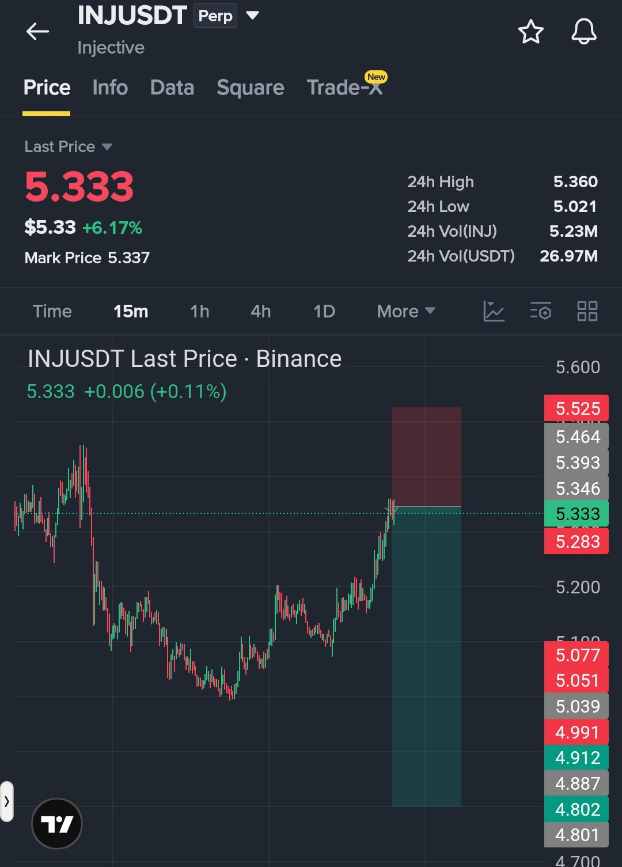The image size is (622, 867).
Task: Select the 4h chart interval
Action: coord(261,311)
